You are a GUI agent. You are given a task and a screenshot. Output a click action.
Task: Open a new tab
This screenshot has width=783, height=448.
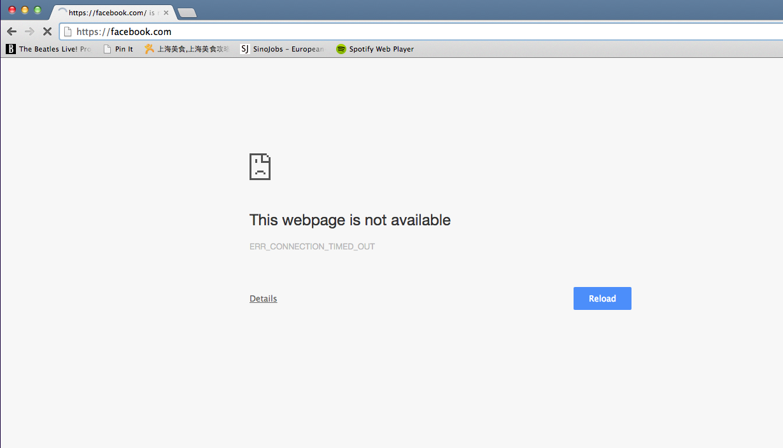pos(187,13)
